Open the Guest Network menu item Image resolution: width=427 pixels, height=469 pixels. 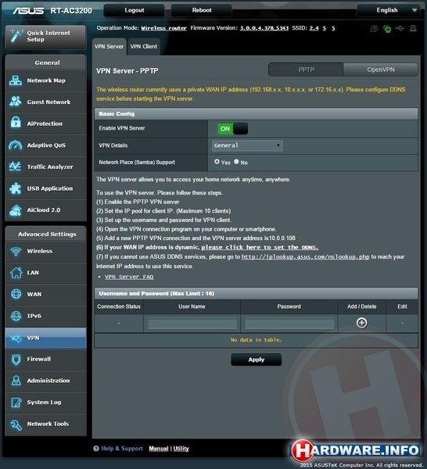[46, 102]
